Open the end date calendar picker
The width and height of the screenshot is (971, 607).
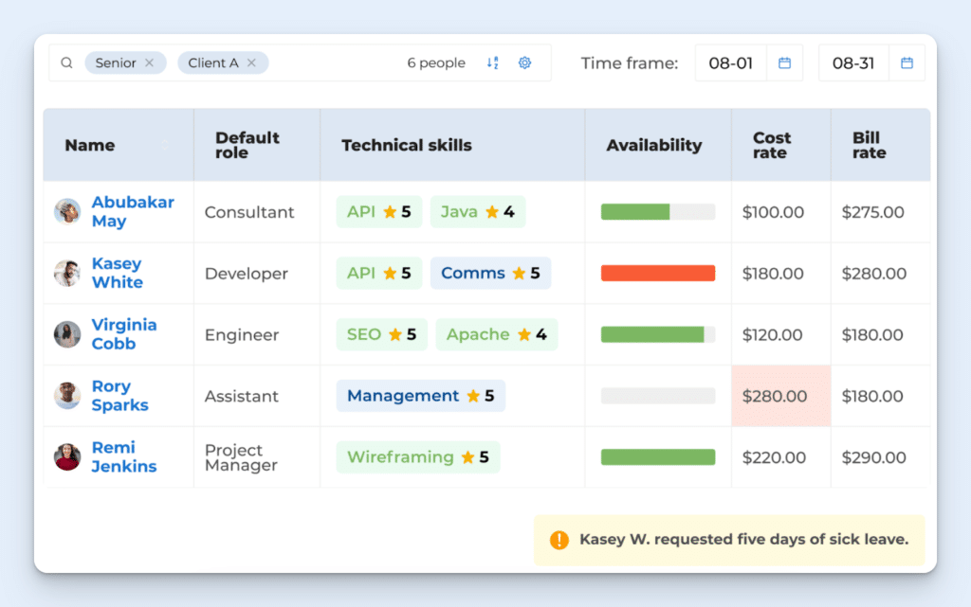point(907,62)
